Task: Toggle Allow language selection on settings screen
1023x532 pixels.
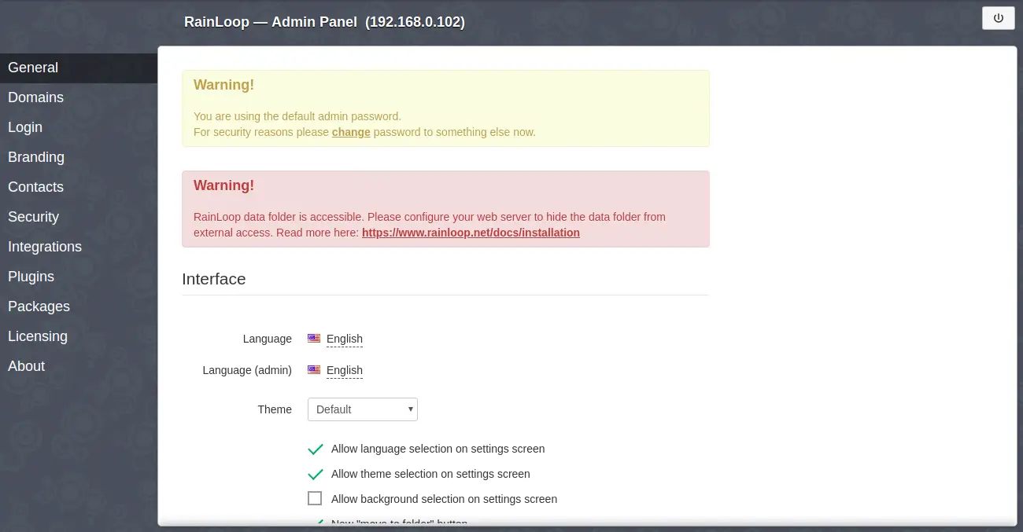Action: click(x=315, y=449)
